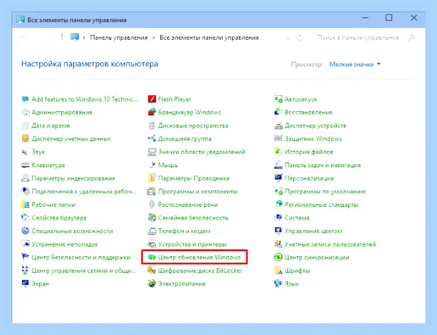Viewport: 437px width, 335px height.
Task: Open Свойства браузера link
Action: 59,218
